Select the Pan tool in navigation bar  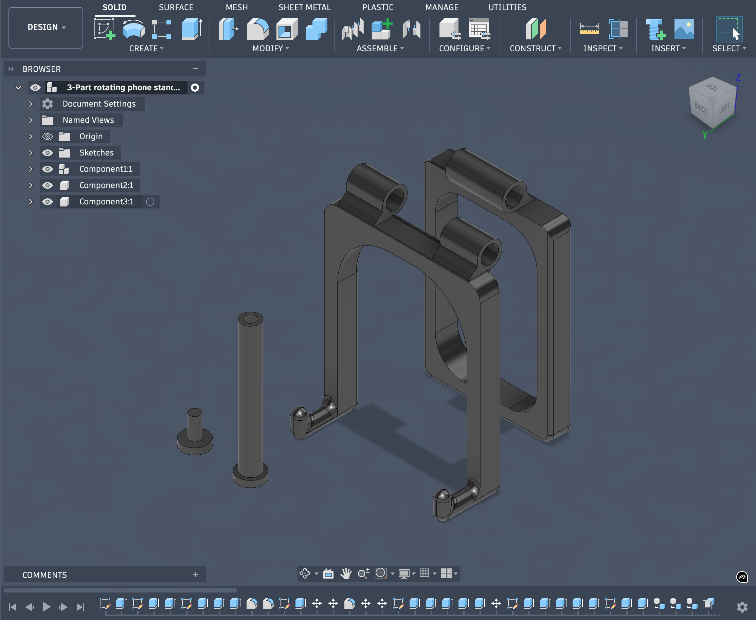(346, 573)
